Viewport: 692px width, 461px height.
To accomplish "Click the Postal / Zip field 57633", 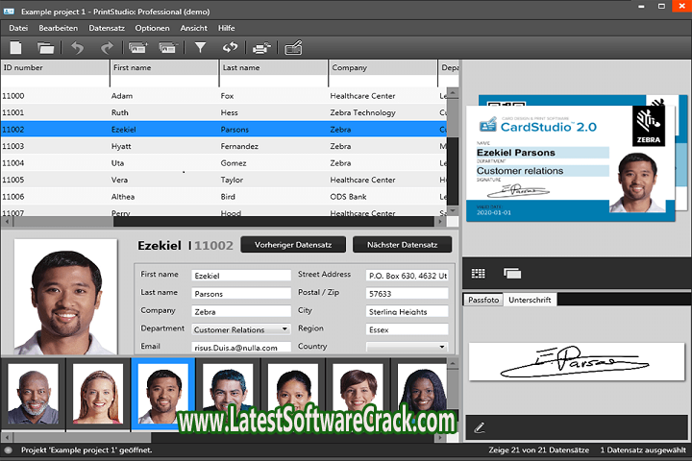I will click(407, 293).
